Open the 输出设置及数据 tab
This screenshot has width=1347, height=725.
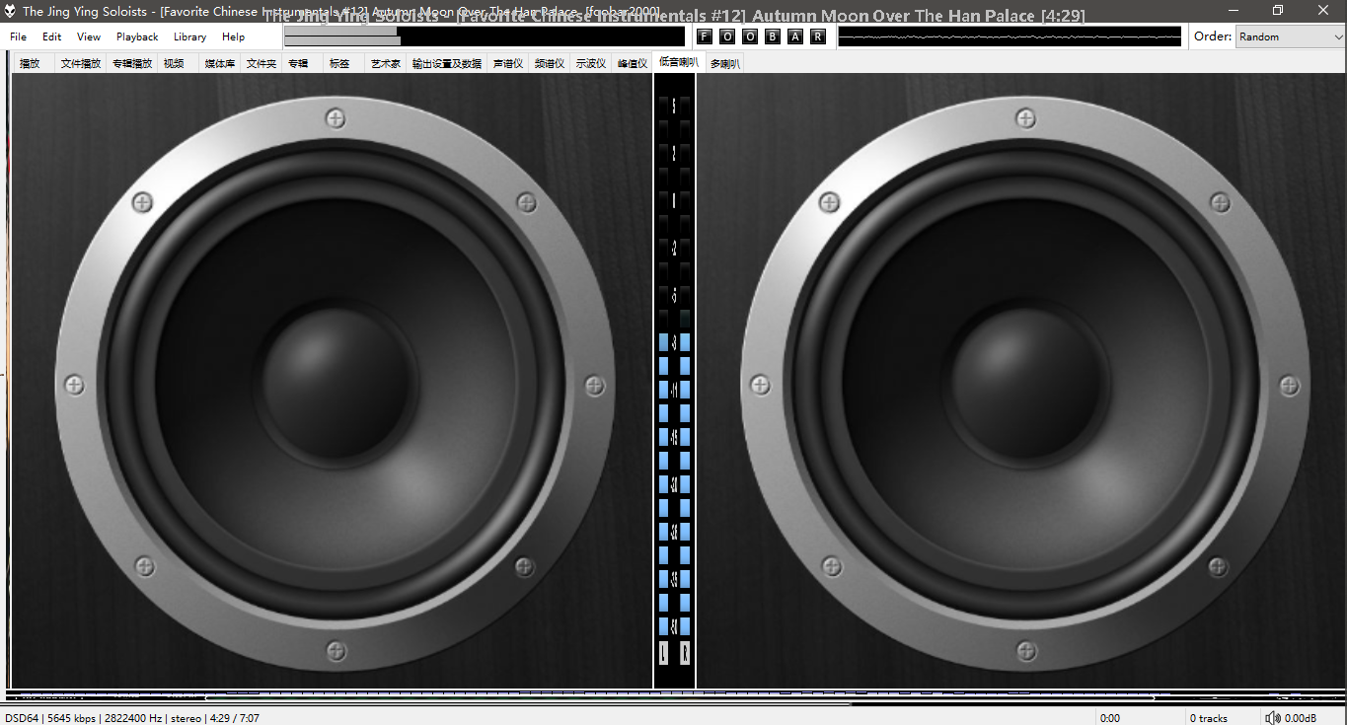pyautogui.click(x=446, y=63)
